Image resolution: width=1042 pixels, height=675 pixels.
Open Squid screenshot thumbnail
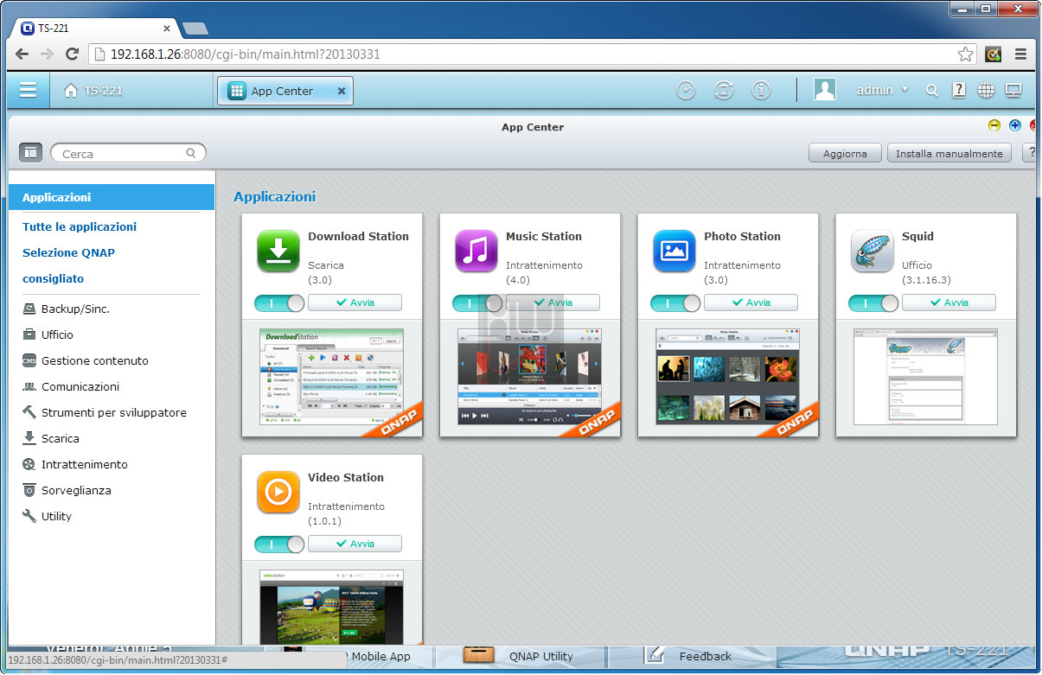[925, 377]
